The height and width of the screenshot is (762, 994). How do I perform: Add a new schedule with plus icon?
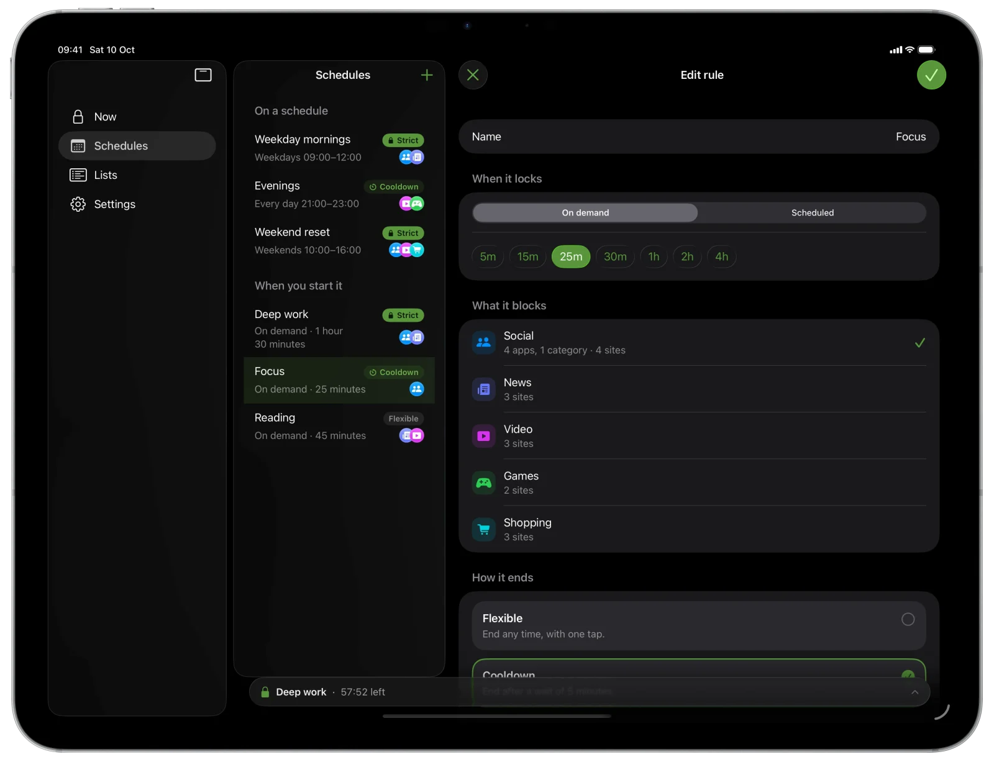[427, 75]
